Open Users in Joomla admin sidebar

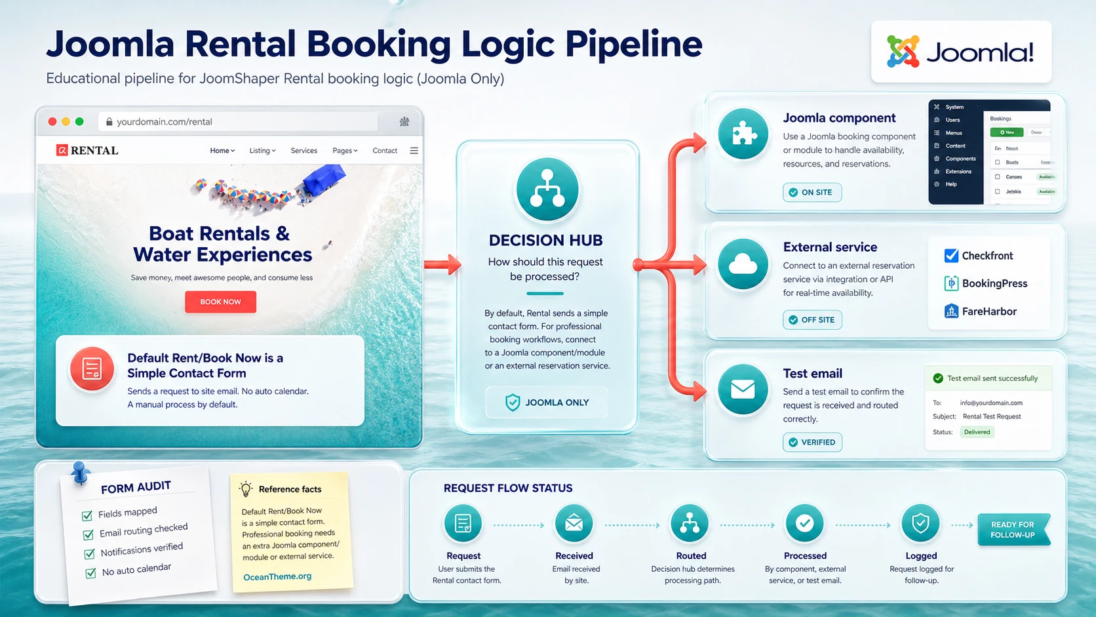pyautogui.click(x=952, y=120)
